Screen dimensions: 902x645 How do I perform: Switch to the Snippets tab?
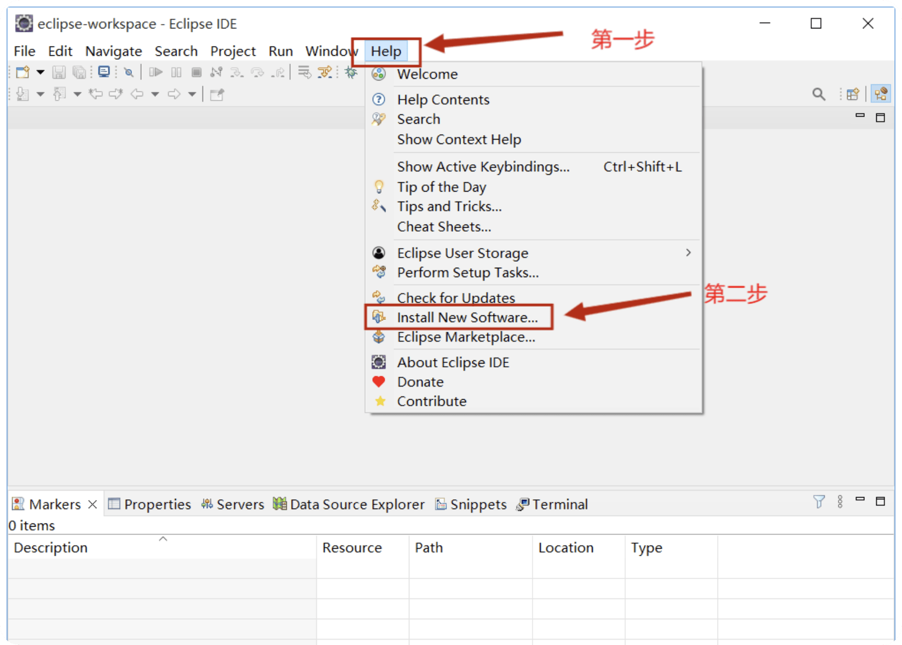[x=471, y=504]
